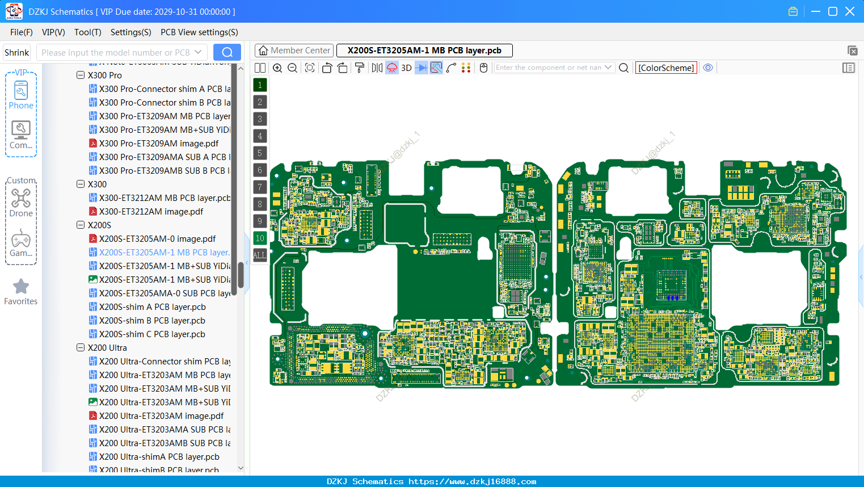Zoom out of the PCB view

click(293, 68)
